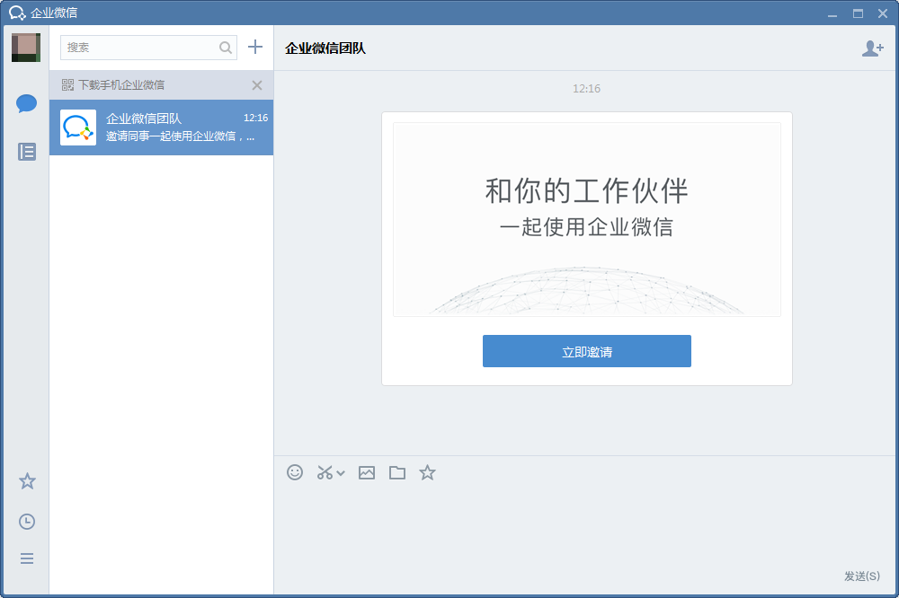Open the hamburger menu in left sidebar
This screenshot has height=598, width=899.
pos(27,558)
